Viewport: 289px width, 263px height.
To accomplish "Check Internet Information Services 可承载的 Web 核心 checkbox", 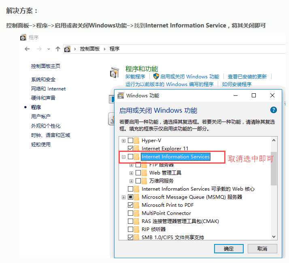I will 130,189.
